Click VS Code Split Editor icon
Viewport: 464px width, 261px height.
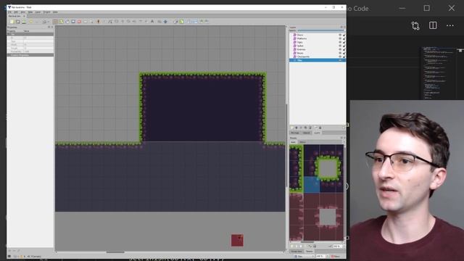433,25
